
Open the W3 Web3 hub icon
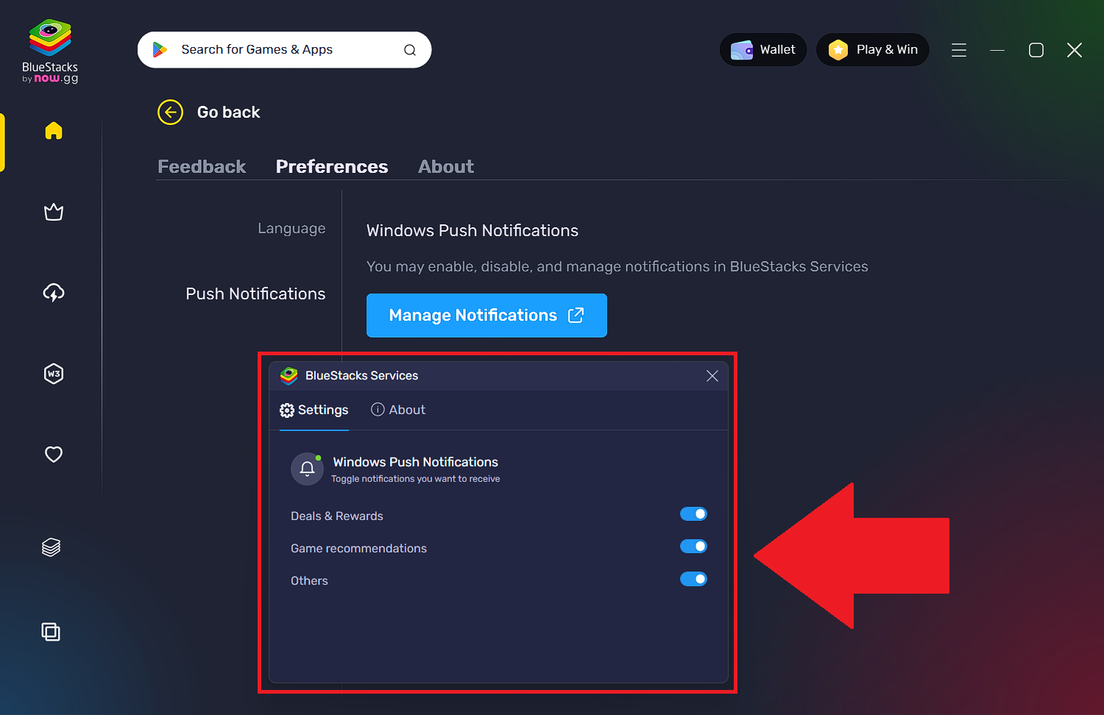click(53, 374)
